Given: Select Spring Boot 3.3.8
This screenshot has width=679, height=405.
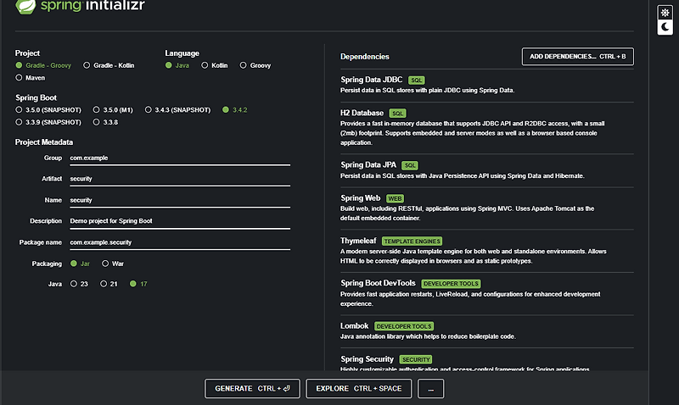Looking at the screenshot, I should [105, 122].
